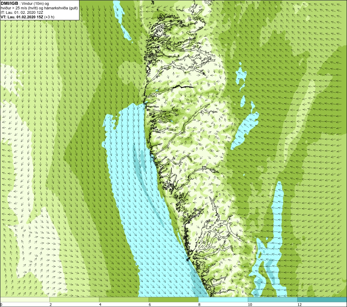Click scale label '8'
The image size is (347, 307).
pos(200,305)
